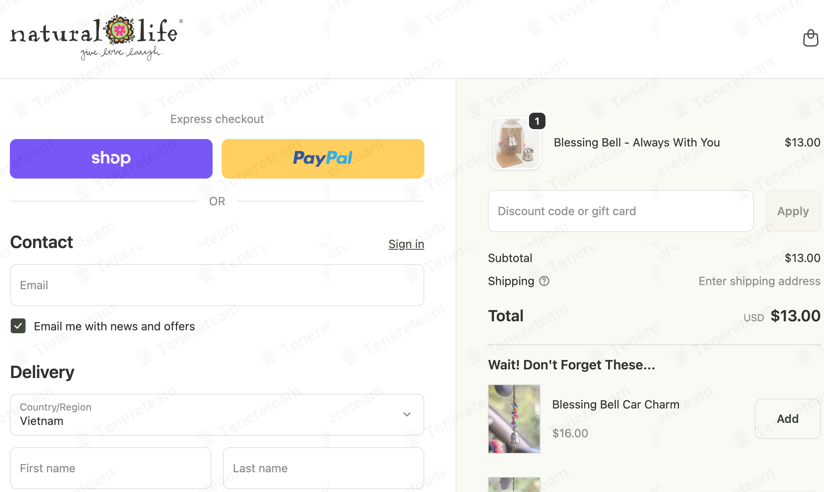The height and width of the screenshot is (492, 824).
Task: Pay with Shop Pay express button
Action: pos(111,159)
